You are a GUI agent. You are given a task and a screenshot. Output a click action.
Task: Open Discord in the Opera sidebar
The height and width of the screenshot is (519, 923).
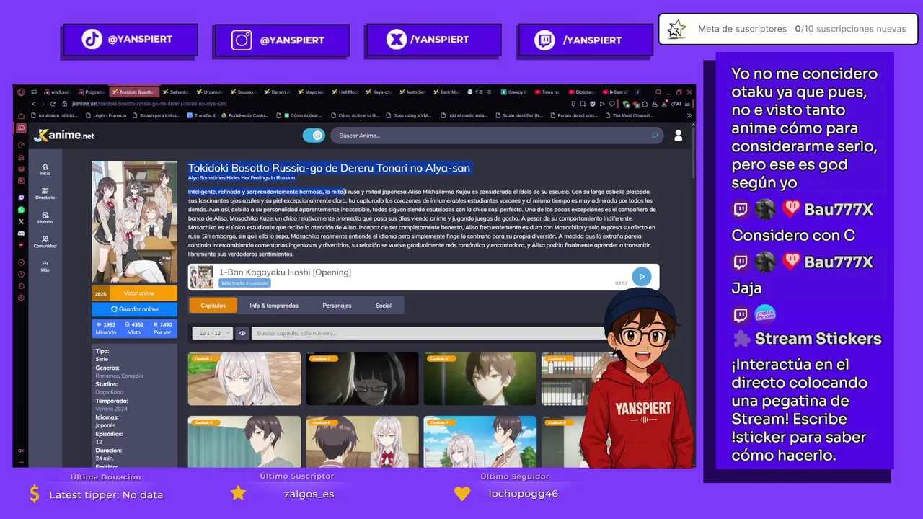(21, 233)
